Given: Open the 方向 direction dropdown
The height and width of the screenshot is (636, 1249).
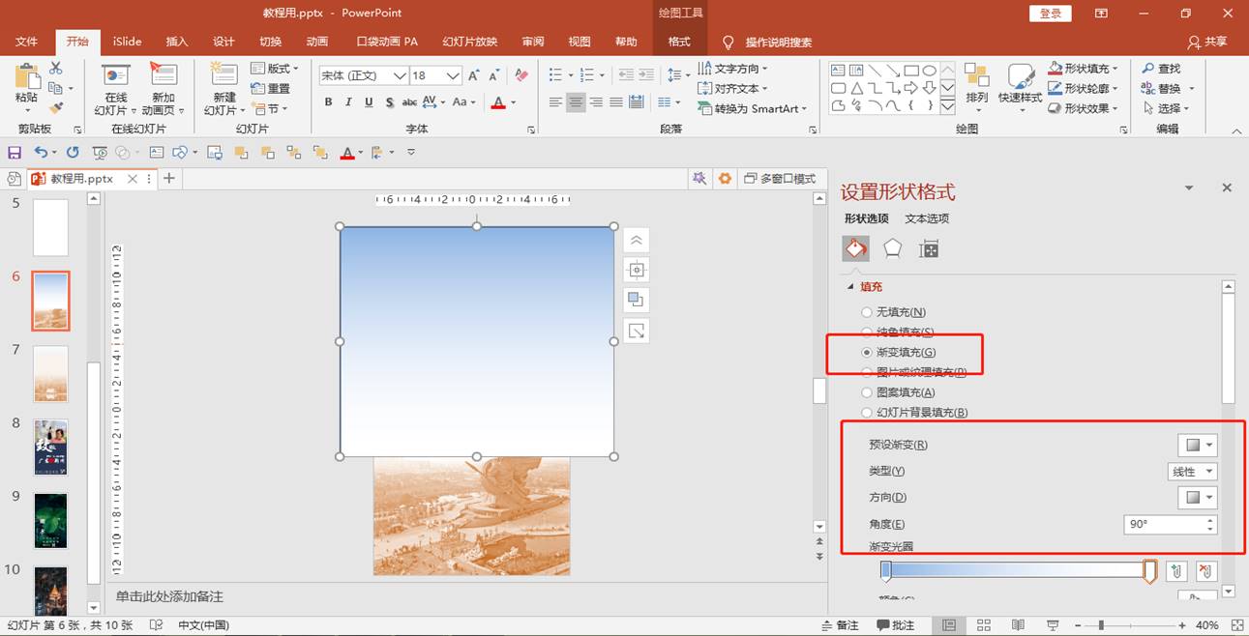Looking at the screenshot, I should click(1198, 498).
